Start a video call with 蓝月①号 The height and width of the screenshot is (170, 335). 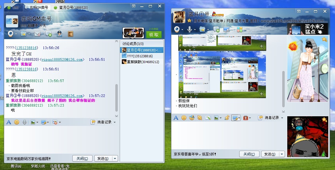click(x=177, y=29)
